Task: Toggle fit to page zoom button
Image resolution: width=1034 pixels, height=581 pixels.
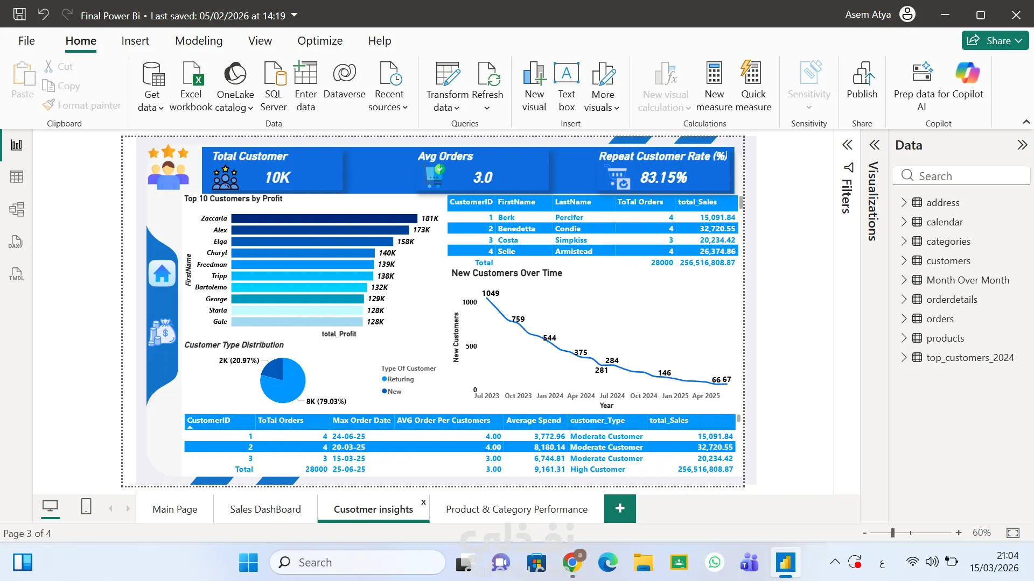Action: coord(1012,533)
